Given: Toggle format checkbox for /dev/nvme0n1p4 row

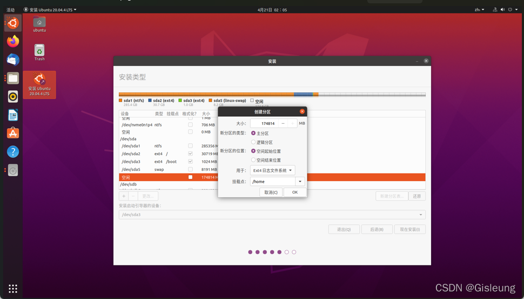Looking at the screenshot, I should click(190, 125).
